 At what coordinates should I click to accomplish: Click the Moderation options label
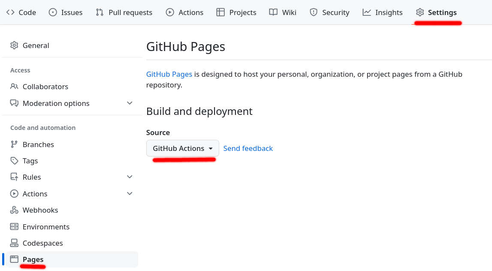(56, 103)
